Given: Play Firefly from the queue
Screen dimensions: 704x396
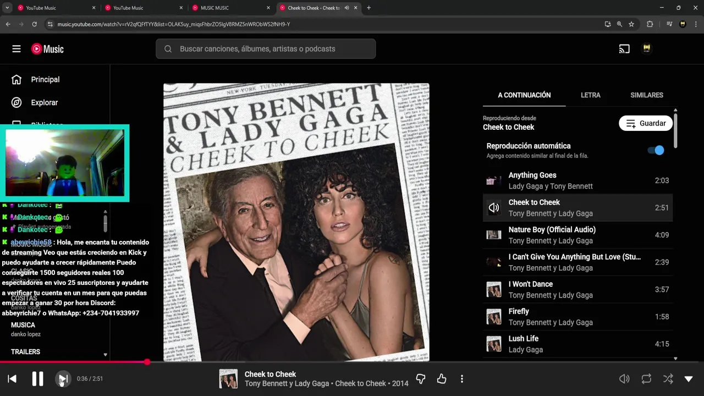Looking at the screenshot, I should pos(577,317).
